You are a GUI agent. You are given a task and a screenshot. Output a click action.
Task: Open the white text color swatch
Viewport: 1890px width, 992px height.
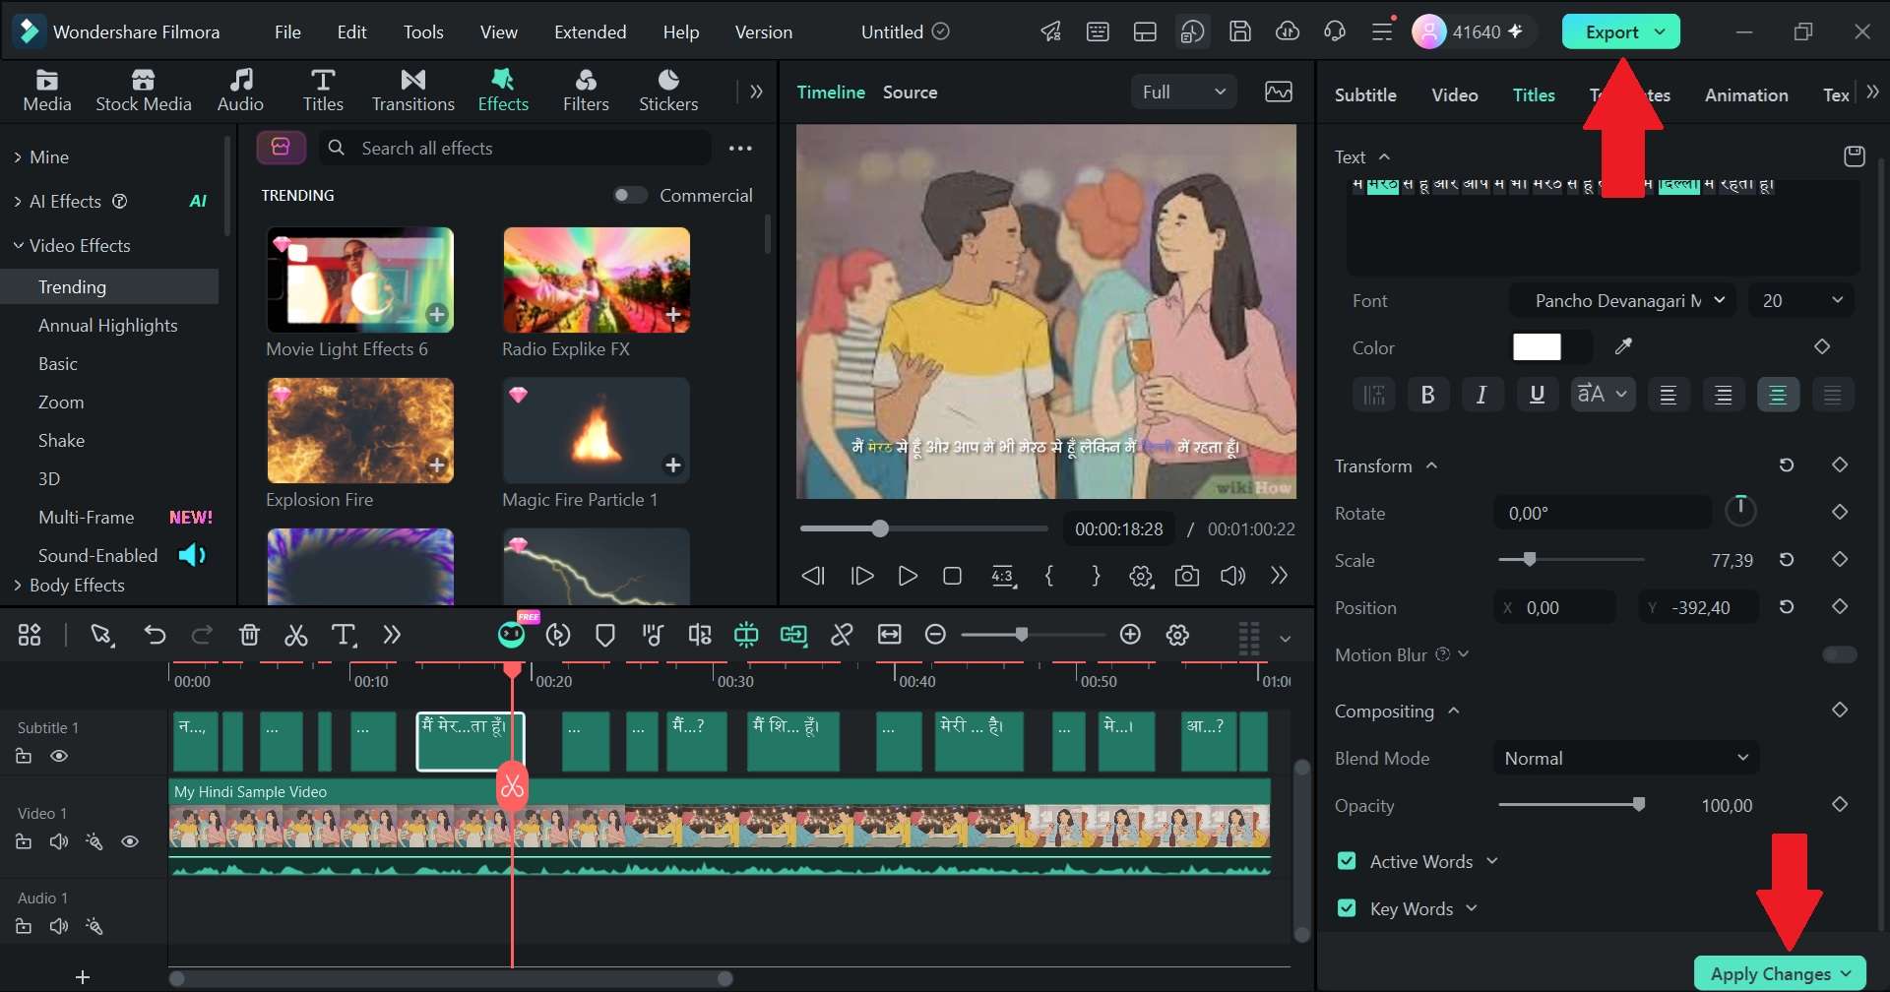tap(1537, 346)
